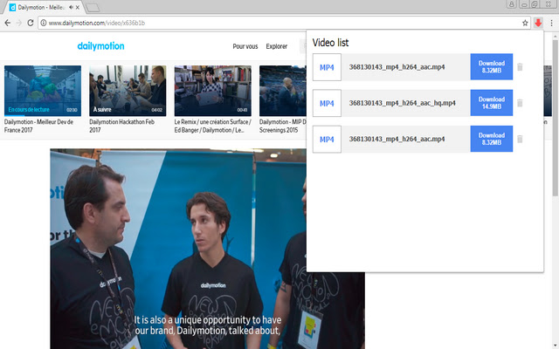Delete the first video with trash icon
The image size is (559, 349).
click(x=520, y=67)
